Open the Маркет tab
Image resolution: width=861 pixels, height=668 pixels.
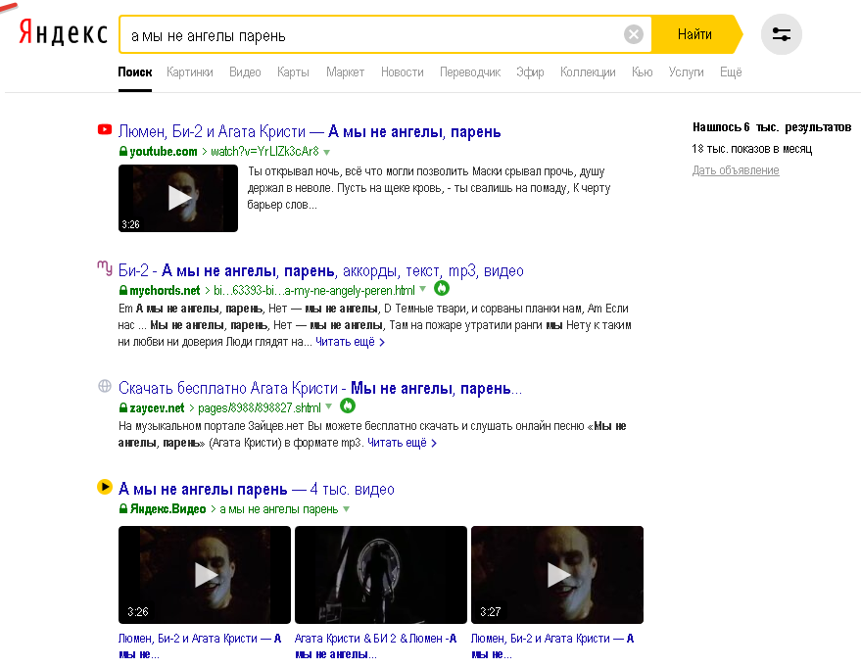coord(345,72)
